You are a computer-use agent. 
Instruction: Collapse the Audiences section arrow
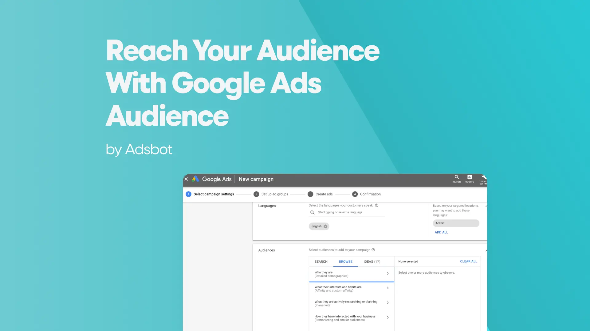(x=486, y=250)
